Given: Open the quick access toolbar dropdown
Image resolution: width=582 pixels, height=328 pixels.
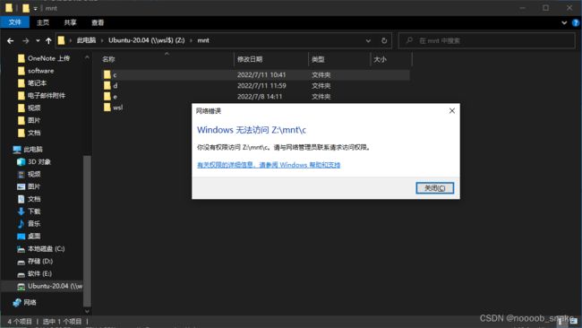Looking at the screenshot, I should pyautogui.click(x=35, y=8).
